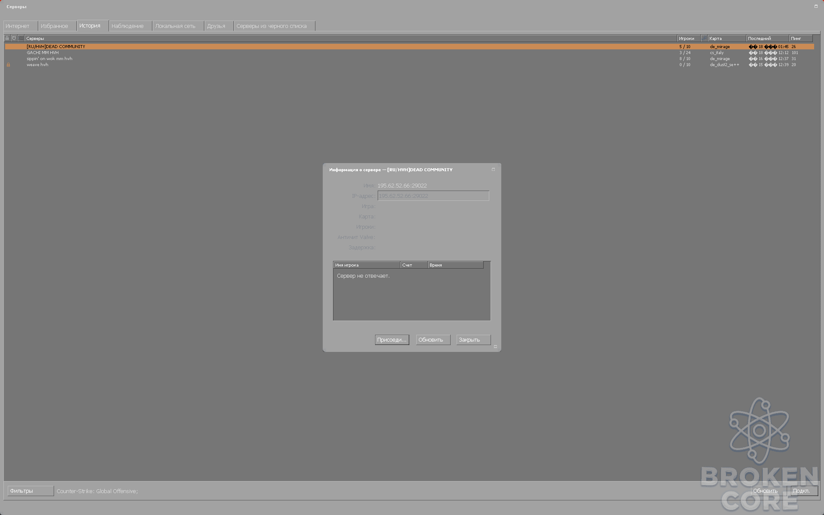Switch to Локальная сеть tab

(x=178, y=26)
